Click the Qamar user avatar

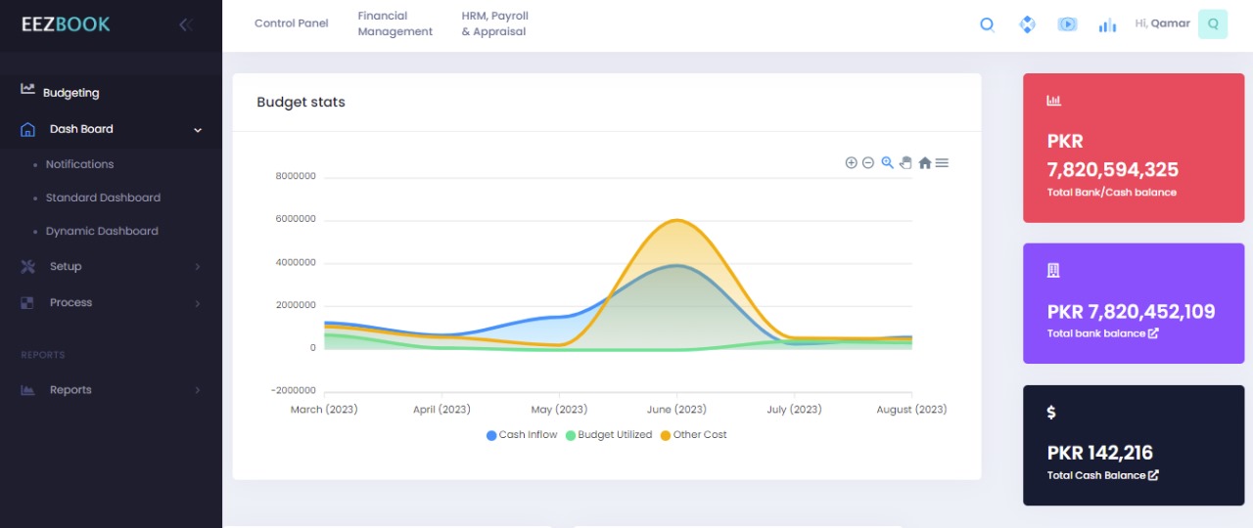click(x=1213, y=24)
